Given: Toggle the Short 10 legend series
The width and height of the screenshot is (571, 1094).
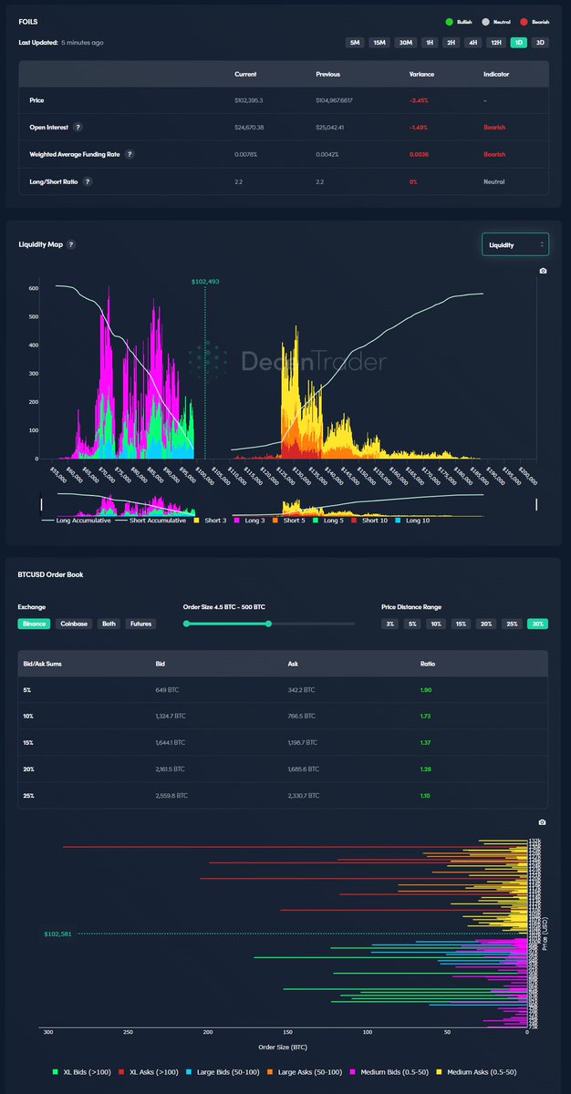Looking at the screenshot, I should click(x=370, y=520).
